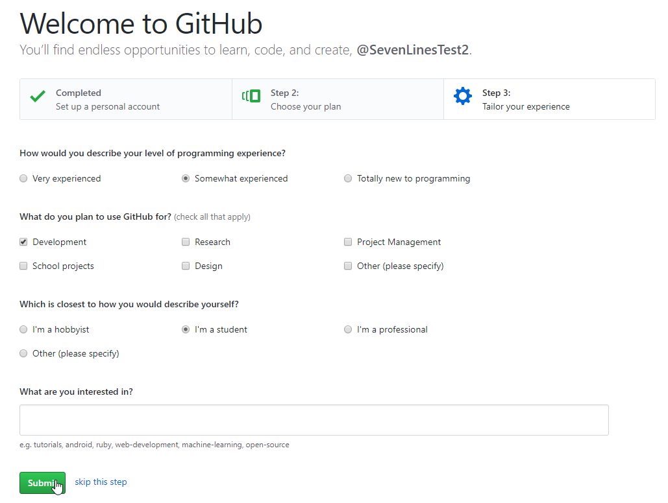Click the Step 2 plan icon
This screenshot has height=503, width=668.
(x=251, y=97)
